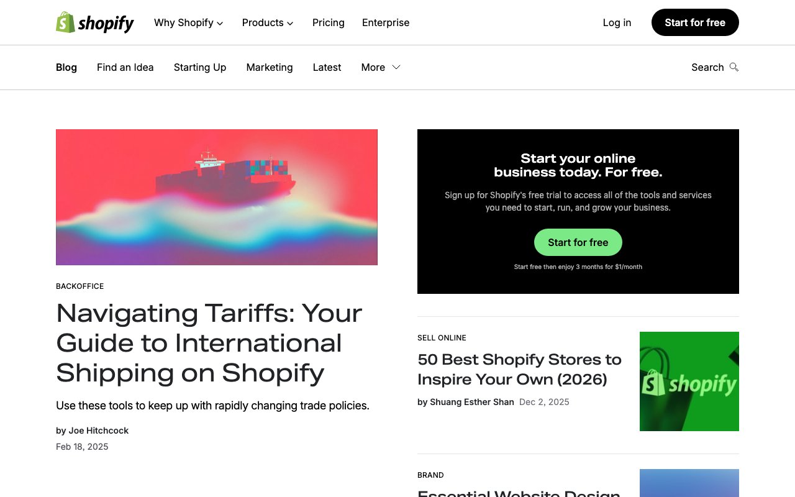Open the cargo ship tariff article image
The height and width of the screenshot is (497, 795).
216,197
